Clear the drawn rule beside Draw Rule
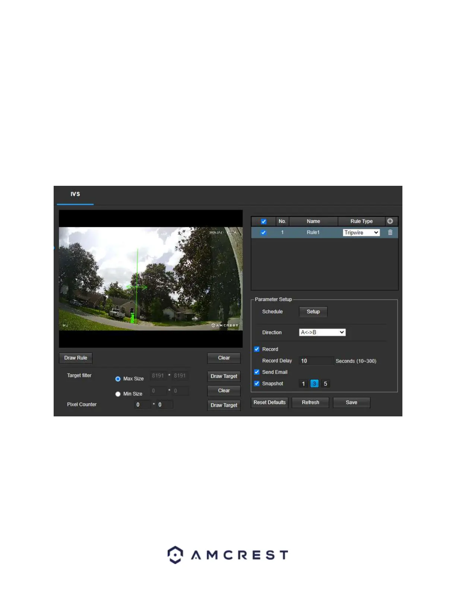 coord(224,358)
